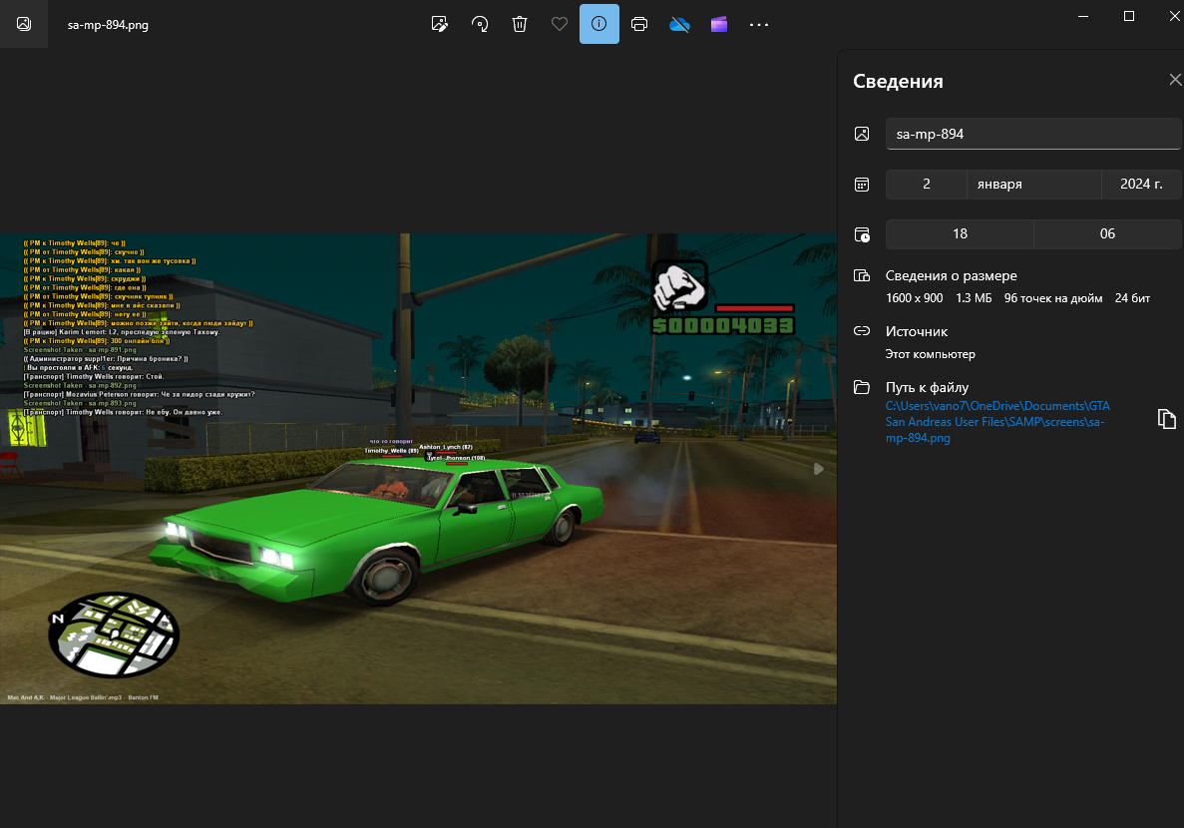Close the Сведения panel
Viewport: 1184px width, 828px height.
tap(1175, 81)
